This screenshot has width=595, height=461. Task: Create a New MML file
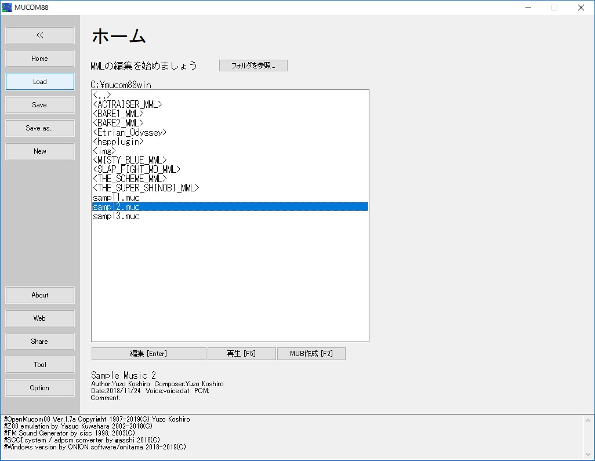click(x=40, y=151)
